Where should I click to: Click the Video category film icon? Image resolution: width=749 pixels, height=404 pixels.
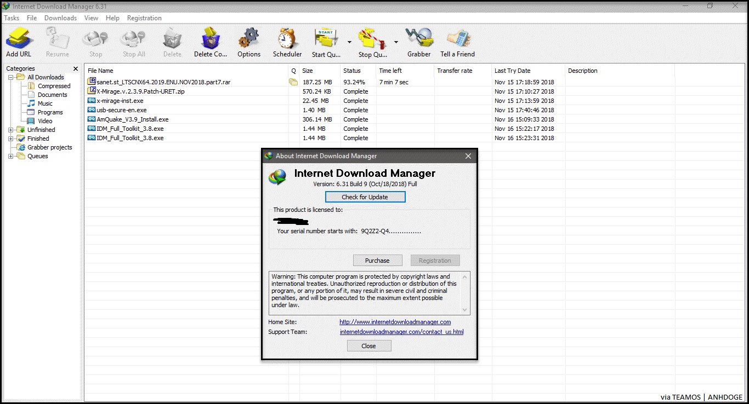[31, 121]
